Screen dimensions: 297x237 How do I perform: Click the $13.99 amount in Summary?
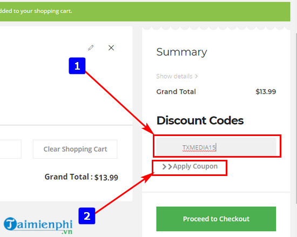(266, 92)
